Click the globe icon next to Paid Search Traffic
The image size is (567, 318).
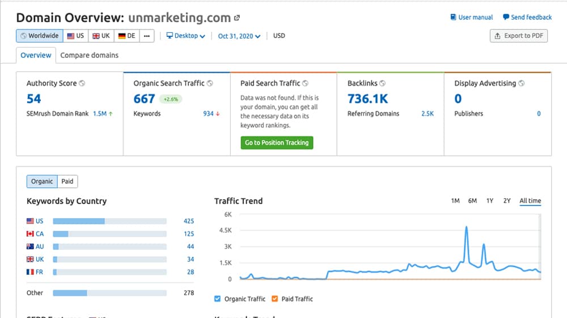point(306,83)
